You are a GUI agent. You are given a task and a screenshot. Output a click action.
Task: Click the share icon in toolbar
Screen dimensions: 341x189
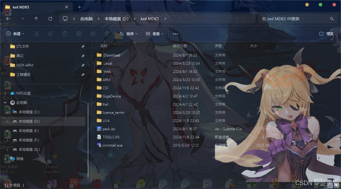93,34
